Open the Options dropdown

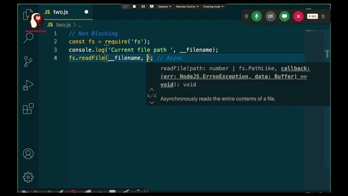164,7
